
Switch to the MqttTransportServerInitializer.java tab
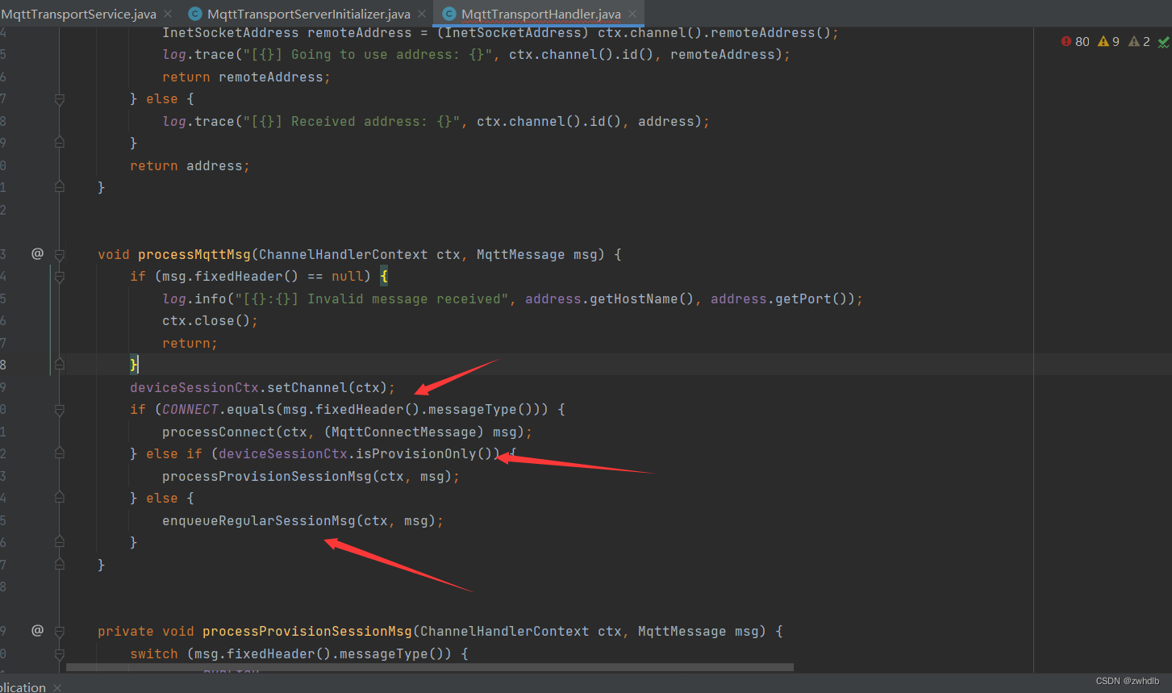(308, 14)
